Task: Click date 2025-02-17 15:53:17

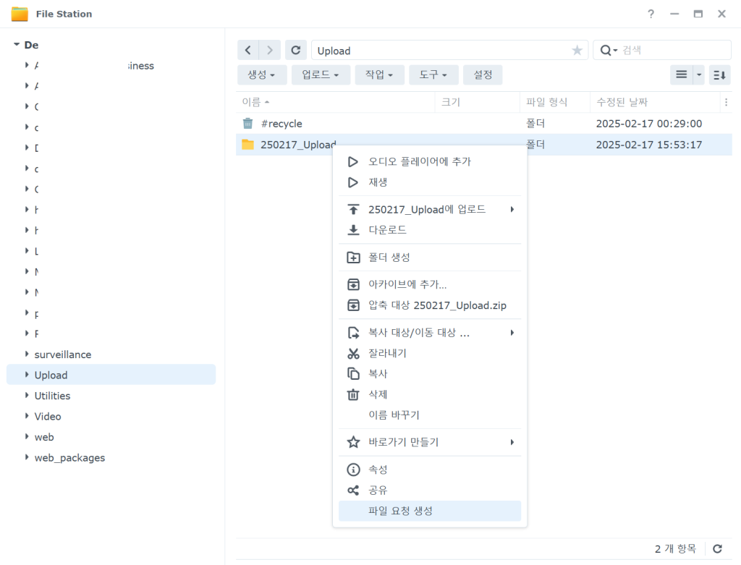Action: point(649,145)
